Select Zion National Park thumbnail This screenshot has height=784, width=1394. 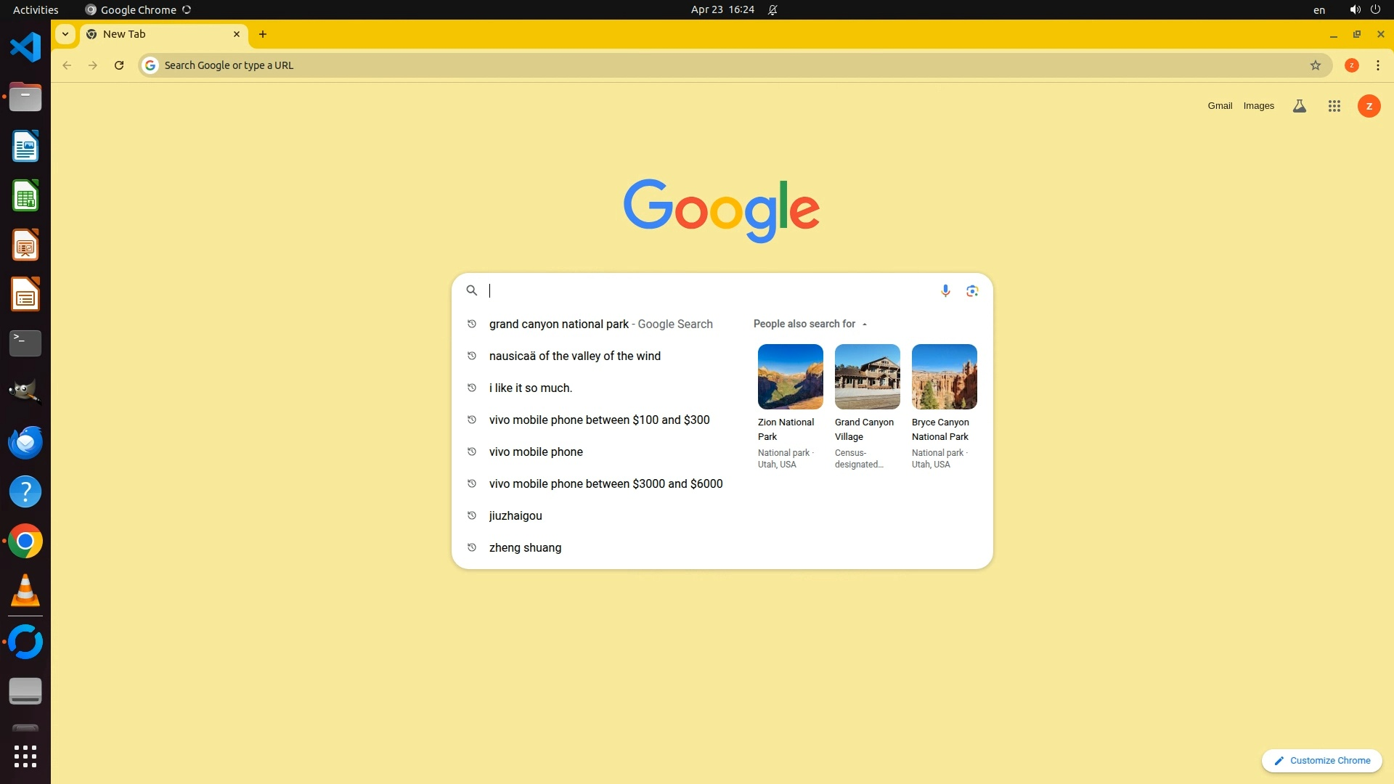tap(790, 377)
